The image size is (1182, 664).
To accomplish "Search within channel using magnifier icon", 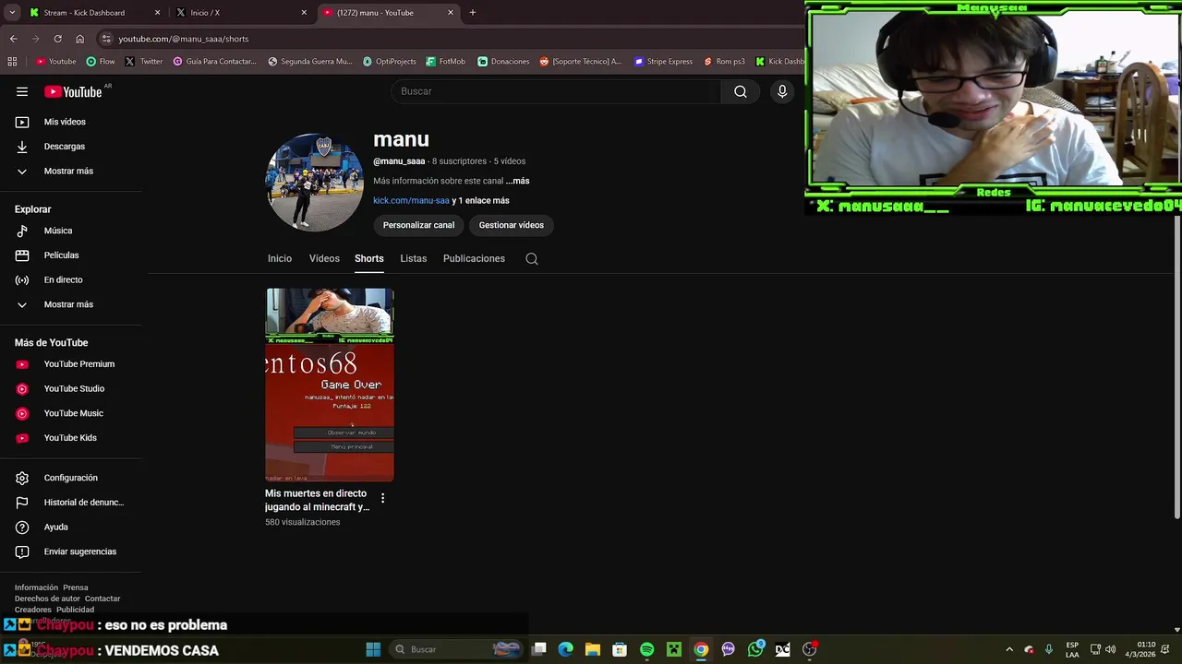I will [532, 259].
